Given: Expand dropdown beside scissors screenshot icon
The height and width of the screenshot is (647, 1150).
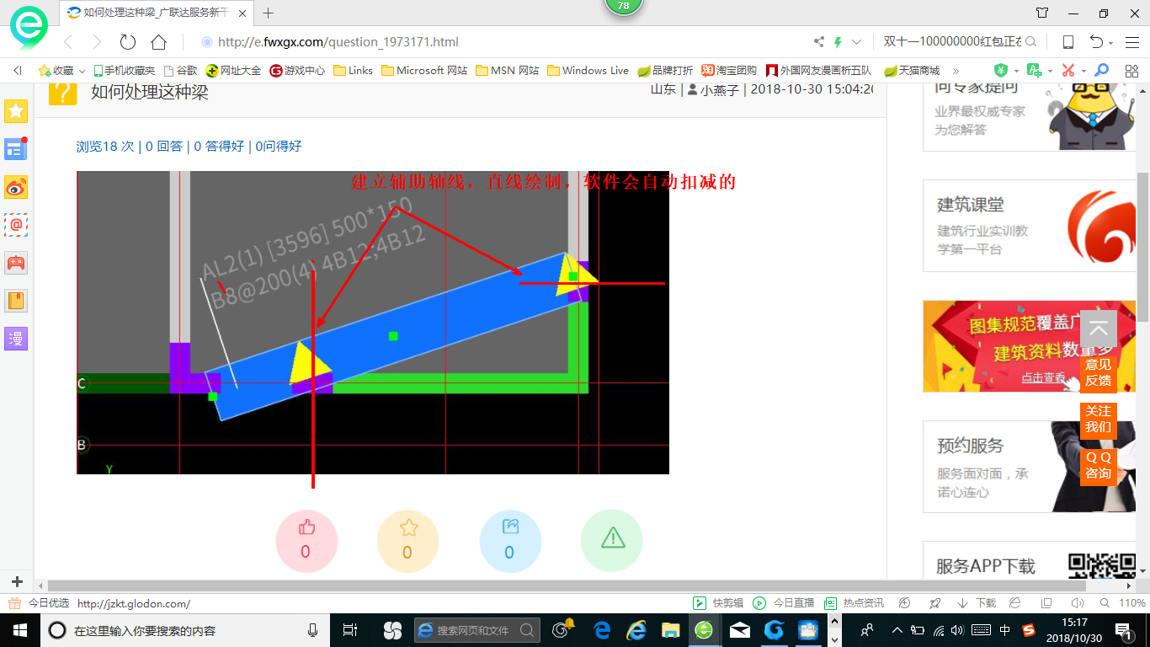Looking at the screenshot, I should [1083, 71].
